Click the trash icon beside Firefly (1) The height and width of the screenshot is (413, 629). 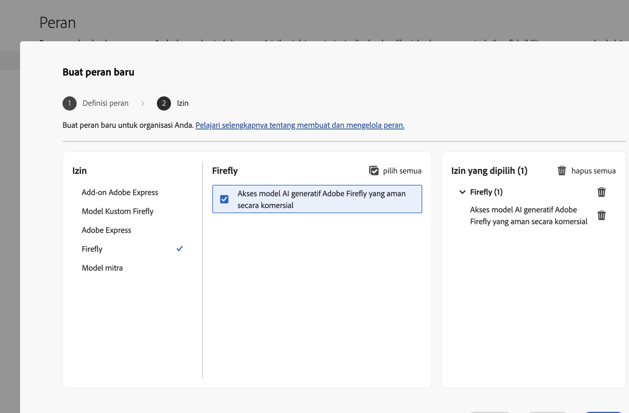coord(601,192)
